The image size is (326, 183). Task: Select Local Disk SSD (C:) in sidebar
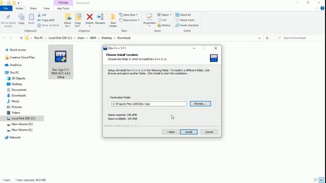pos(22,118)
